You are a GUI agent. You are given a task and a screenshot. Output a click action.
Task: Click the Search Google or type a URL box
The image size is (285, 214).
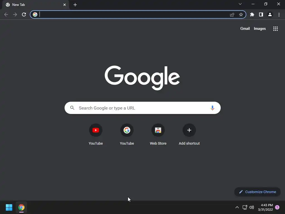click(142, 108)
